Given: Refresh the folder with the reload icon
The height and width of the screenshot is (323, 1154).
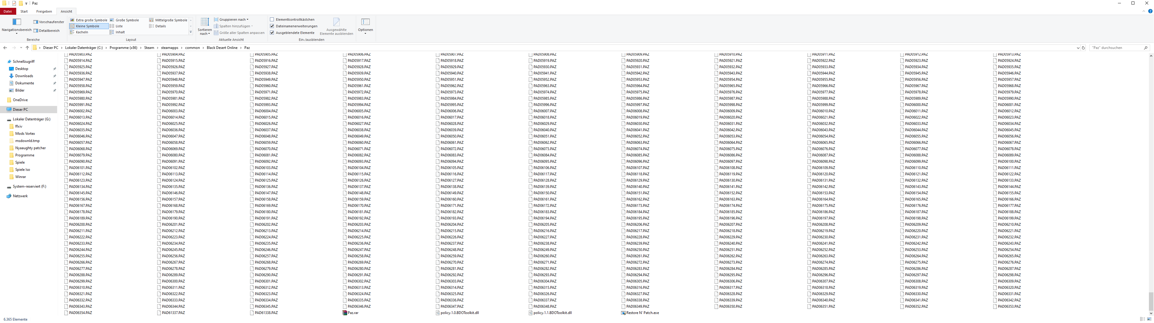Looking at the screenshot, I should coord(1083,48).
